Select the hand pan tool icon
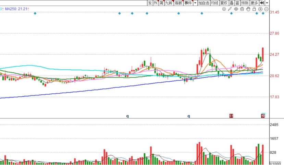The image size is (284, 165). [x=248, y=9]
